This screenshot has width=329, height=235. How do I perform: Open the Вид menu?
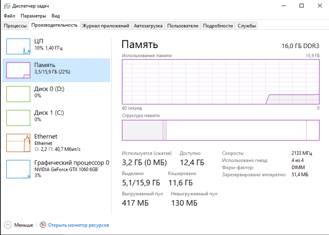point(56,16)
